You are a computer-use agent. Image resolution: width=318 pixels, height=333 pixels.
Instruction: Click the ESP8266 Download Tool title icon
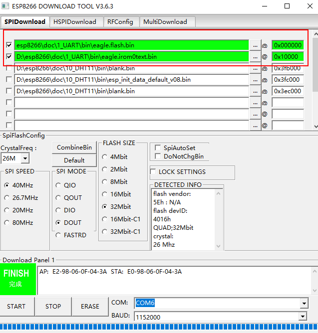[x=5, y=6]
